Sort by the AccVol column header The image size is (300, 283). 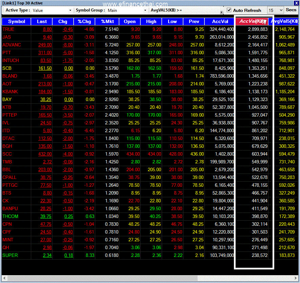(220, 21)
